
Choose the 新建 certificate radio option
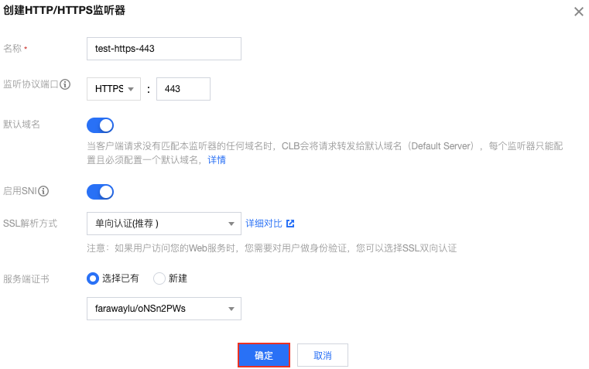pyautogui.click(x=159, y=278)
